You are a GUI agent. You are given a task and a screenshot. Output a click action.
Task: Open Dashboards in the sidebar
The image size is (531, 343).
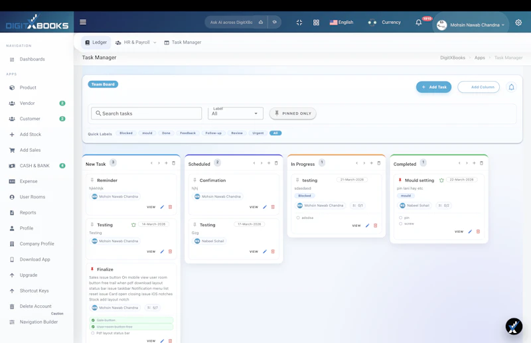pyautogui.click(x=32, y=59)
